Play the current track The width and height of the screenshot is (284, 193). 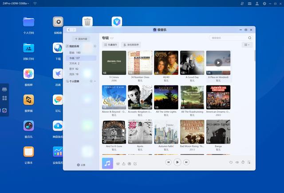coord(177,162)
